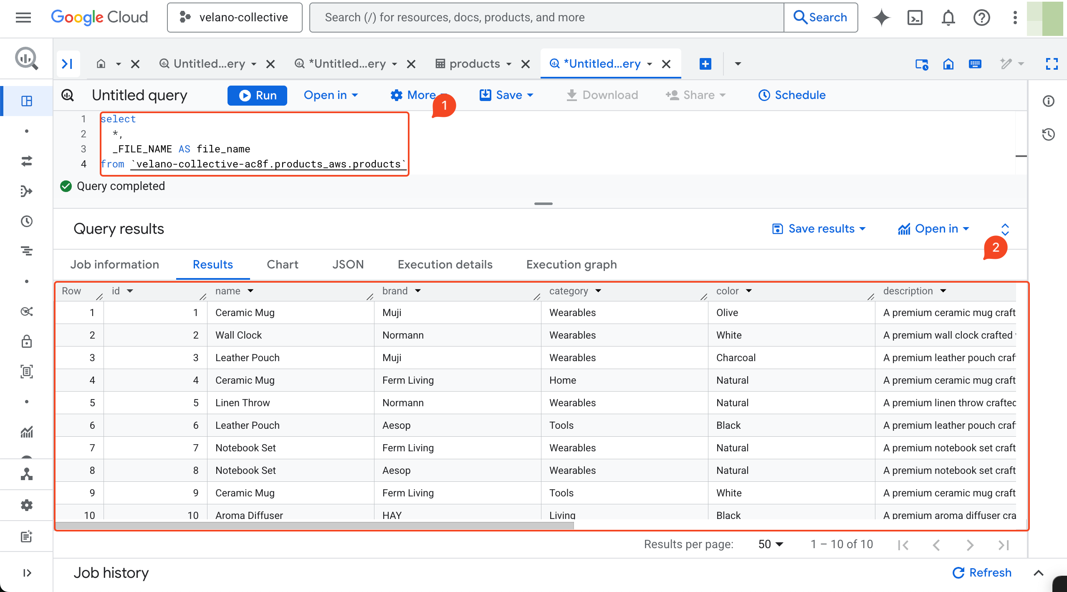Open the padlock policy icon in sidebar
1067x592 pixels.
[27, 342]
